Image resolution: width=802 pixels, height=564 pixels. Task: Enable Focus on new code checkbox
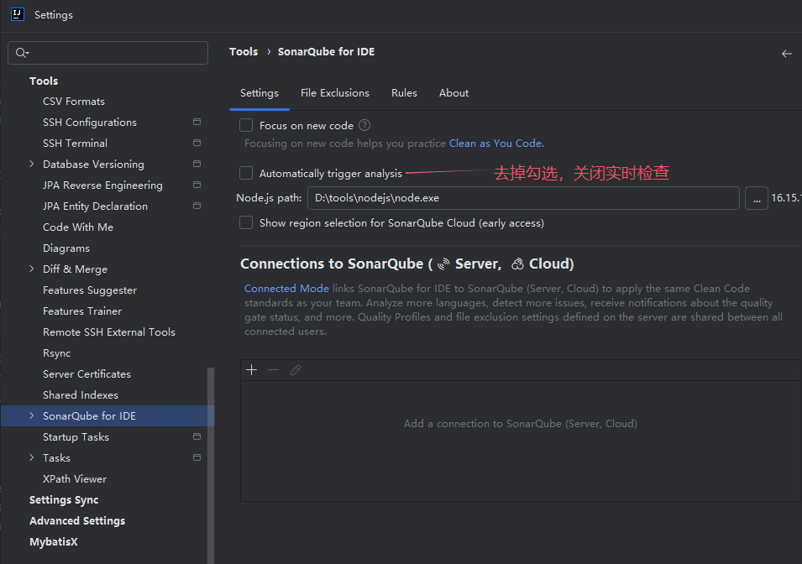click(246, 125)
